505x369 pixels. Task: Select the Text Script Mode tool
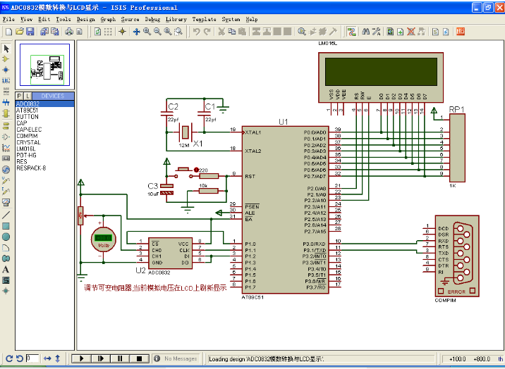(x=6, y=92)
